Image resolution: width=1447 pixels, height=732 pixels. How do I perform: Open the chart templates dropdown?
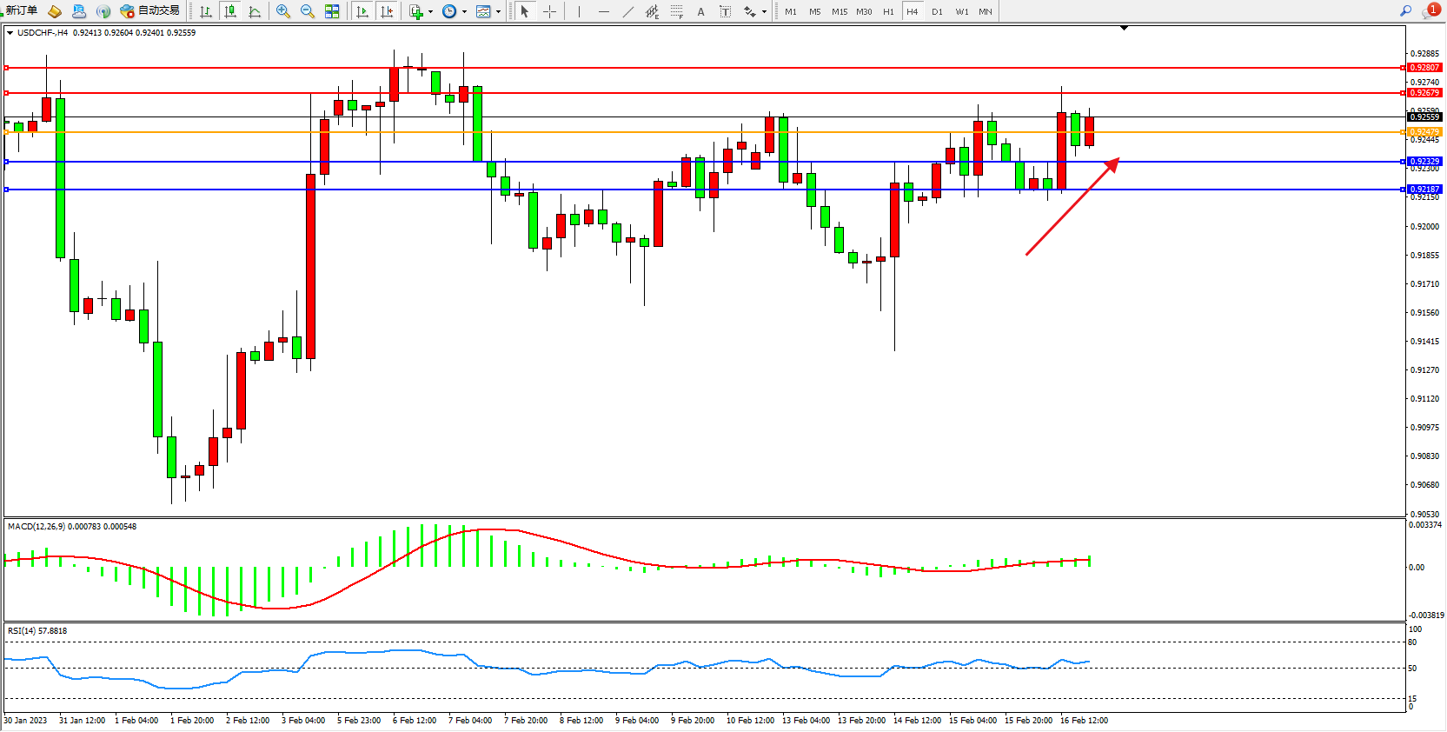[498, 11]
